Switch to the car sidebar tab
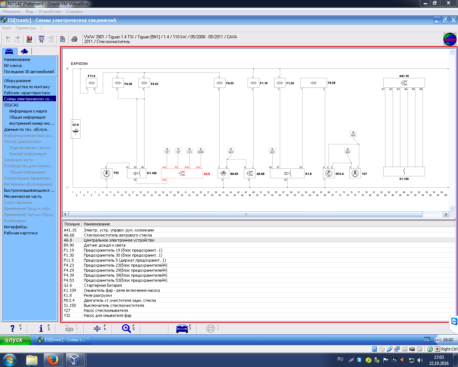Screen dimensions: 458x367 (9, 51)
